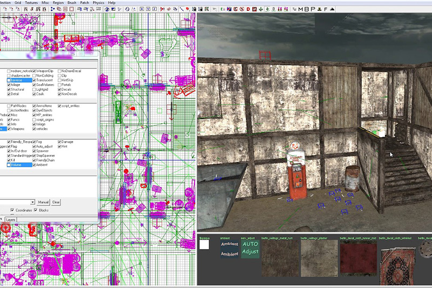Click the blue connected-dots vertex icon

tap(52, 9)
